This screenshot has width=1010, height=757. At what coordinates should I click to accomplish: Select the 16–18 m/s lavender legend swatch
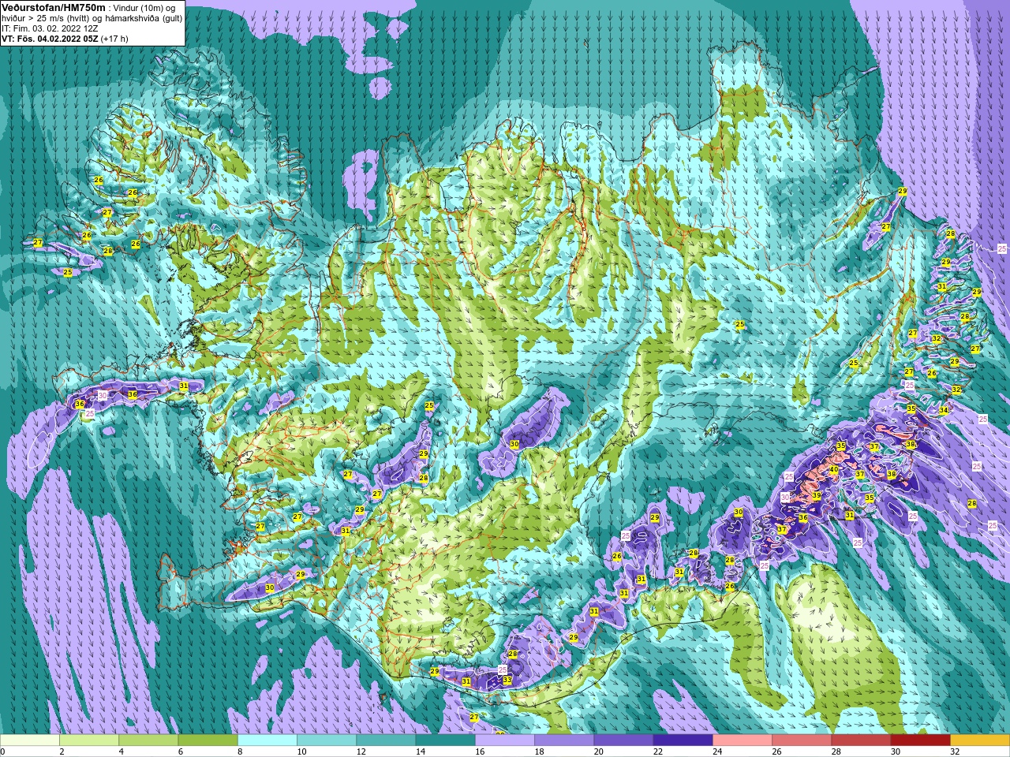(505, 740)
